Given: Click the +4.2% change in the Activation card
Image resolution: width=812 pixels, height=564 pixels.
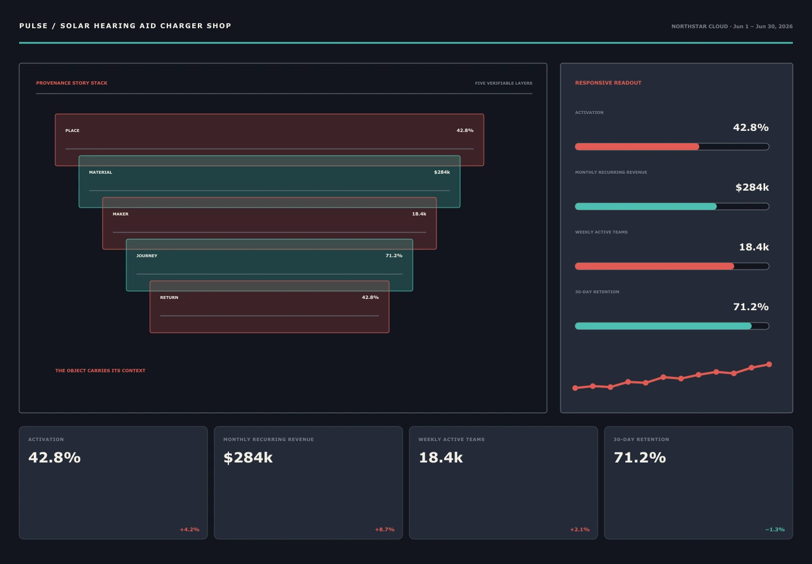Looking at the screenshot, I should (x=189, y=530).
